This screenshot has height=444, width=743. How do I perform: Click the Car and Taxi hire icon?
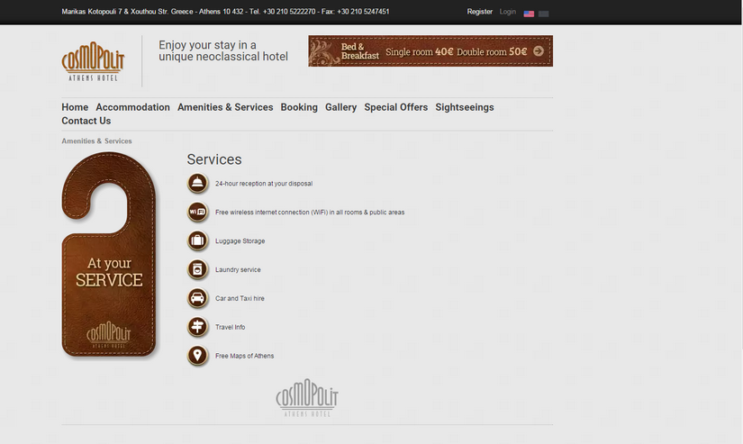pos(197,298)
